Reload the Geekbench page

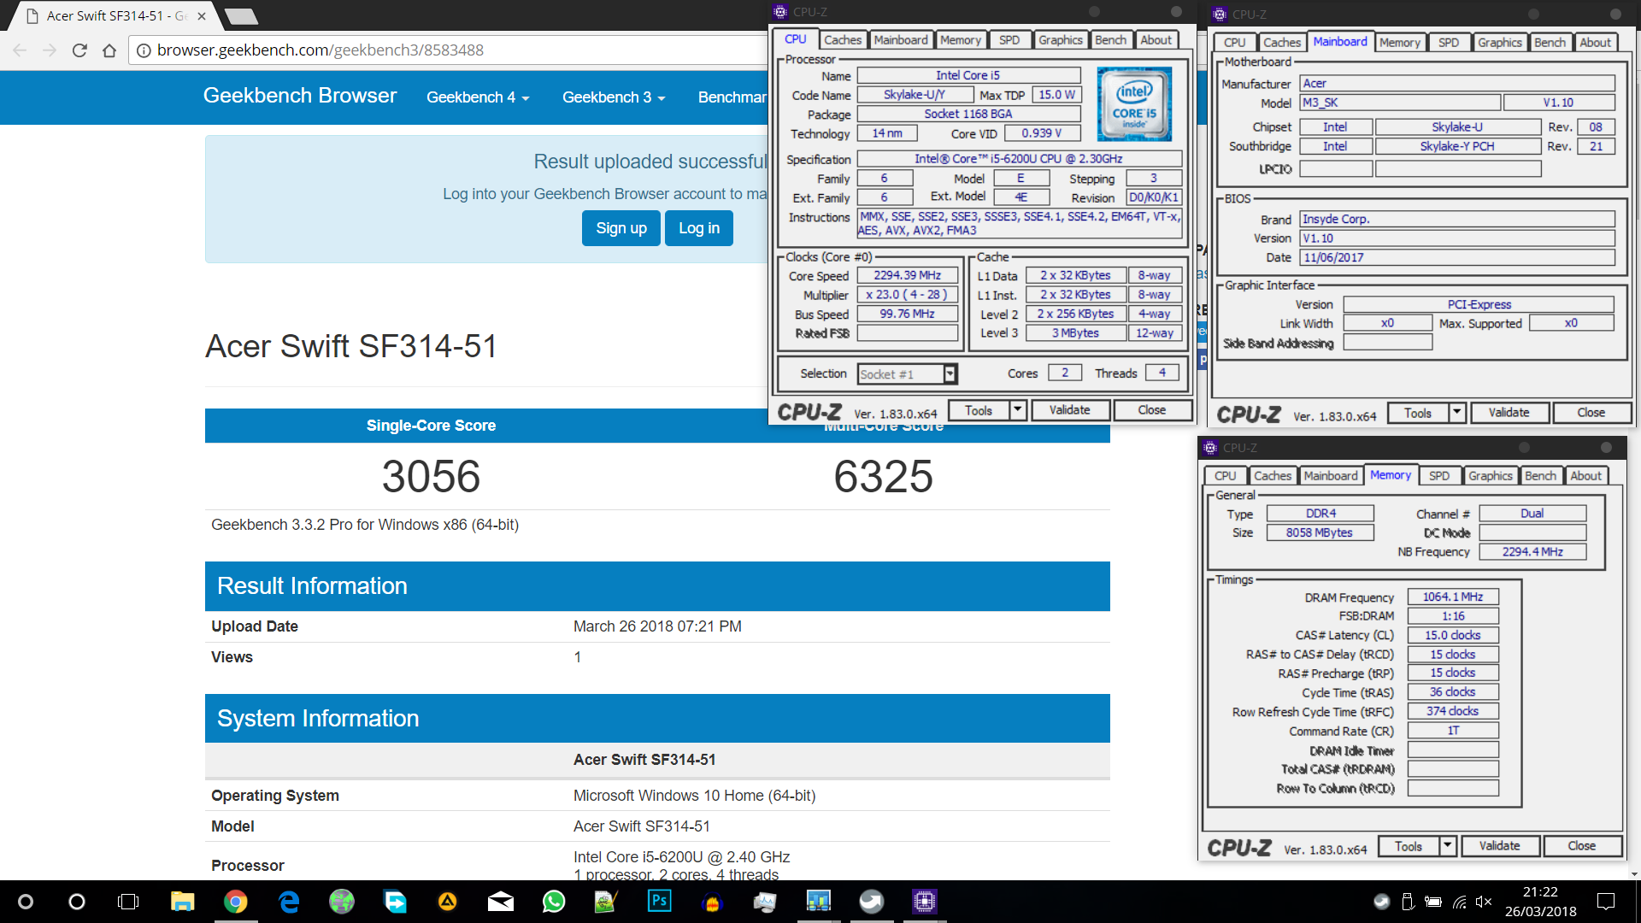point(79,50)
